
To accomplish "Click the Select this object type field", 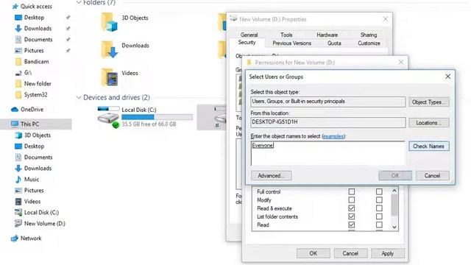I will point(328,102).
